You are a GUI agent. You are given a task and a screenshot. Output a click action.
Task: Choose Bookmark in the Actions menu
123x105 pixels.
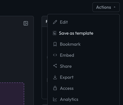coord(84,44)
